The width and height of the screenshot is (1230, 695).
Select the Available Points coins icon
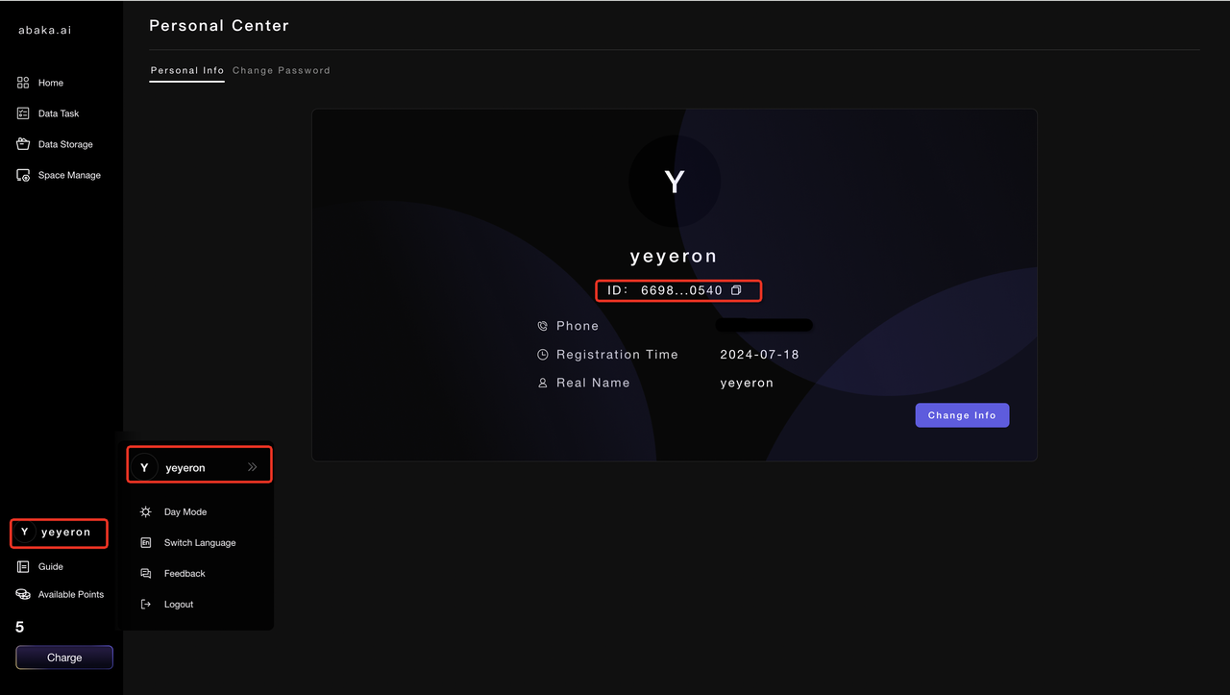[23, 595]
